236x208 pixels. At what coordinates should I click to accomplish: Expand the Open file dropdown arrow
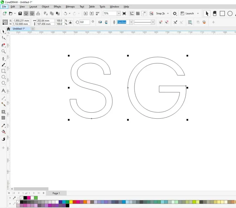pyautogui.click(x=15, y=13)
